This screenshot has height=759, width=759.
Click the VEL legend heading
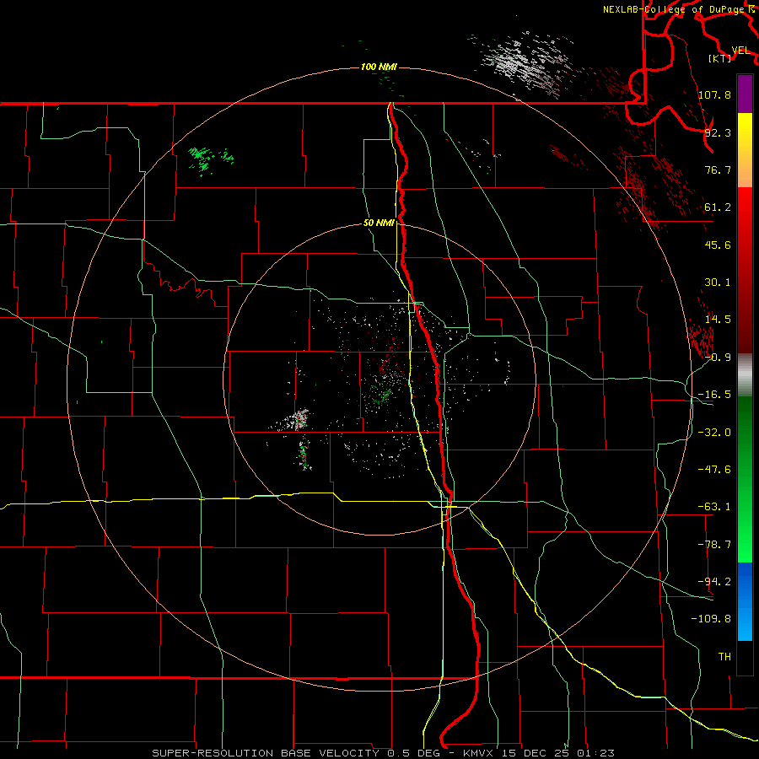(x=740, y=51)
